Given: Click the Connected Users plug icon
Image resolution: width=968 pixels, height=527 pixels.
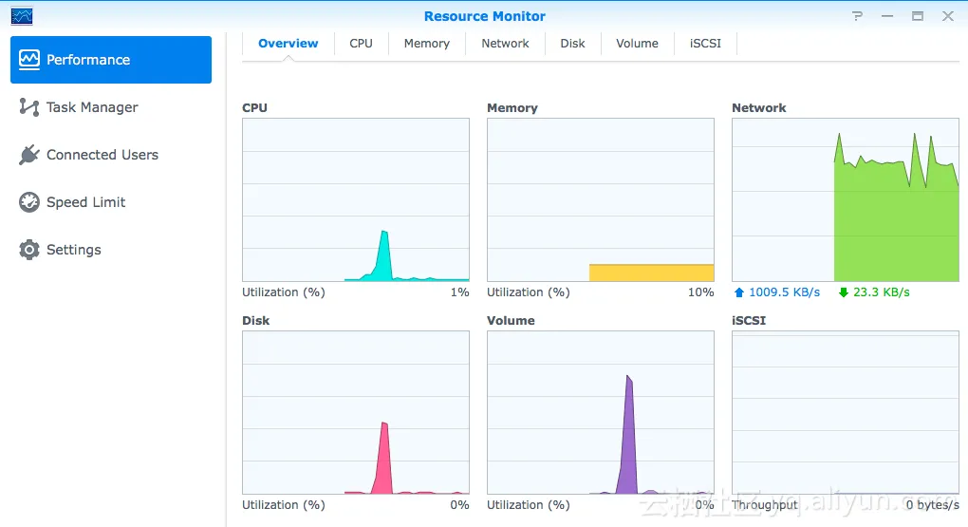Looking at the screenshot, I should tap(29, 155).
